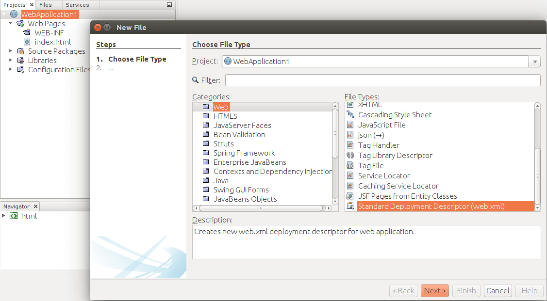This screenshot has height=301, width=547.
Task: Click the JavaScript File icon
Action: coord(351,125)
